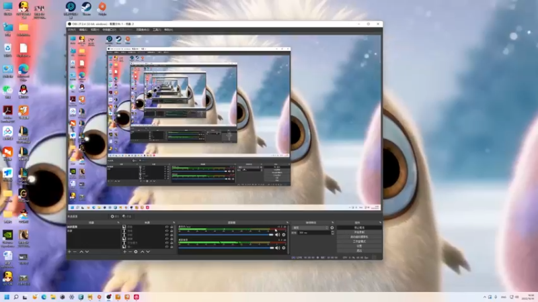Open the Mic/Aux channel settings gear
The height and width of the screenshot is (302, 538).
[x=284, y=234]
